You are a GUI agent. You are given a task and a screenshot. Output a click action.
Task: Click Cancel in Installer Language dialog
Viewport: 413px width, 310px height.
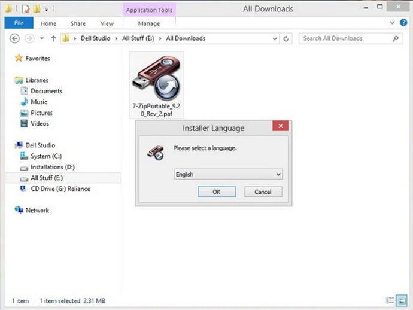pyautogui.click(x=263, y=192)
